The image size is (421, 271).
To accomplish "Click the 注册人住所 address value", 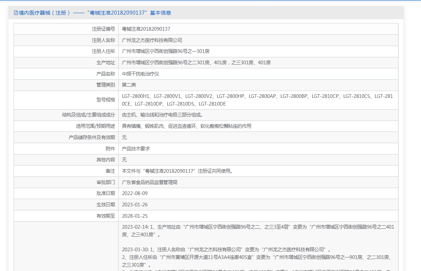I will pyautogui.click(x=166, y=51).
